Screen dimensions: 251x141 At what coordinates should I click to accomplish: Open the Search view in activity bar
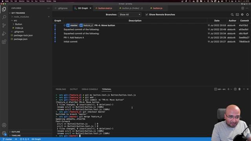[4, 17]
